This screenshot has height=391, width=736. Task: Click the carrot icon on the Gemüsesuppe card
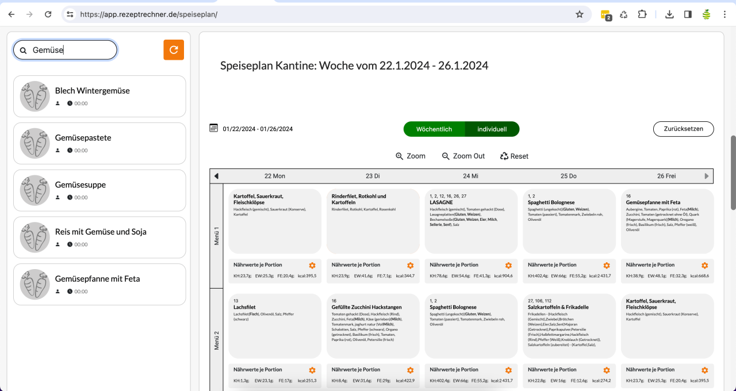click(34, 190)
